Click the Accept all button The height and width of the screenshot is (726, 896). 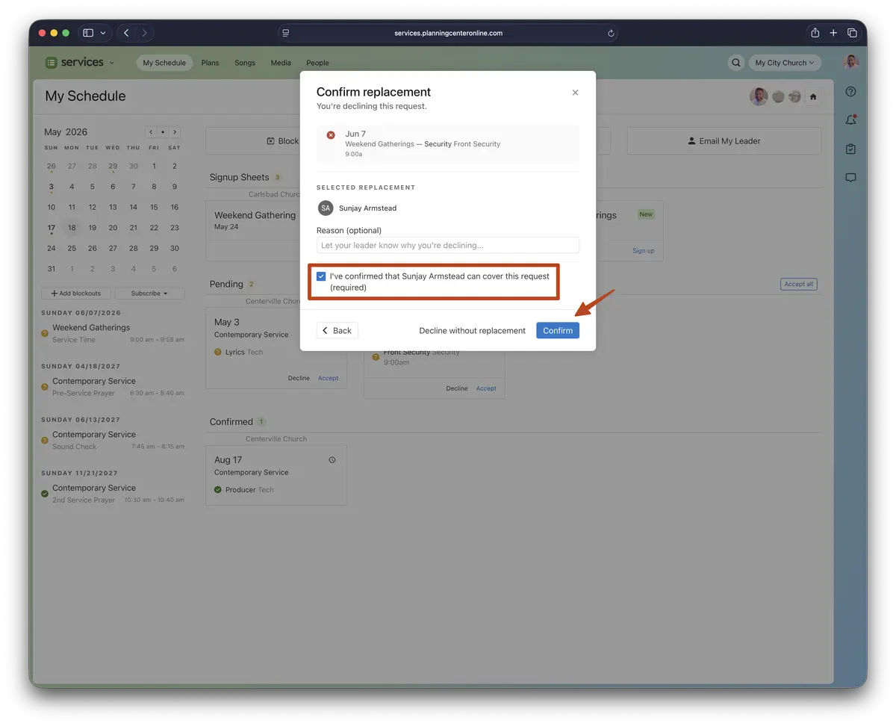coord(799,284)
